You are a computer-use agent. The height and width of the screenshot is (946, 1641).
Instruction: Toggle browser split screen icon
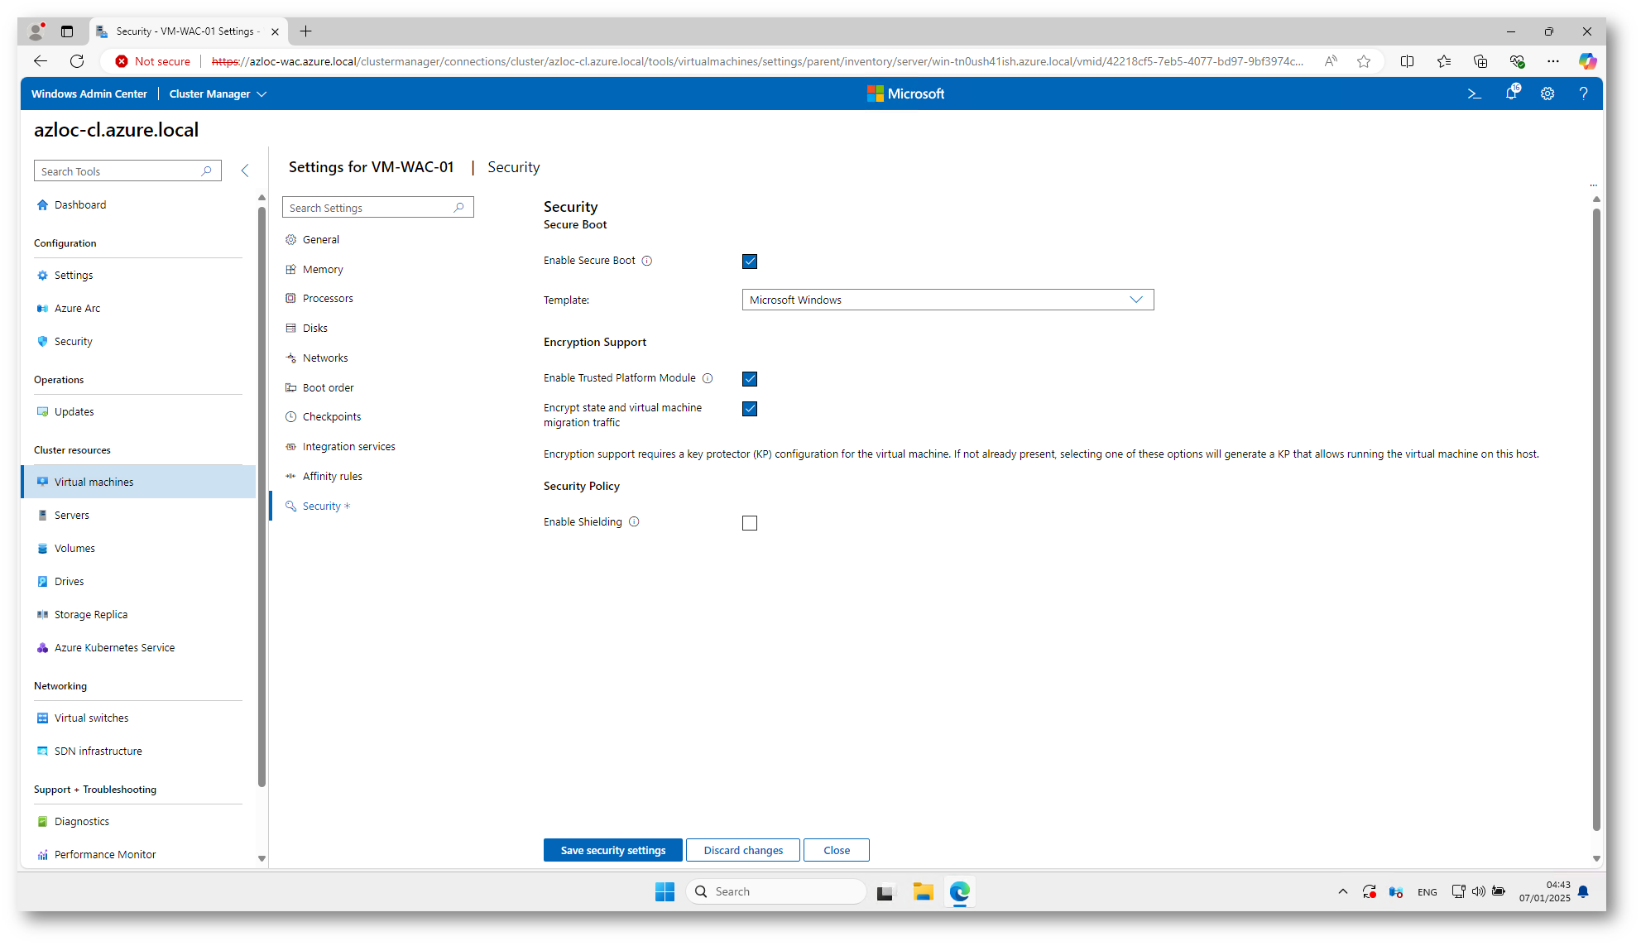(x=1407, y=61)
